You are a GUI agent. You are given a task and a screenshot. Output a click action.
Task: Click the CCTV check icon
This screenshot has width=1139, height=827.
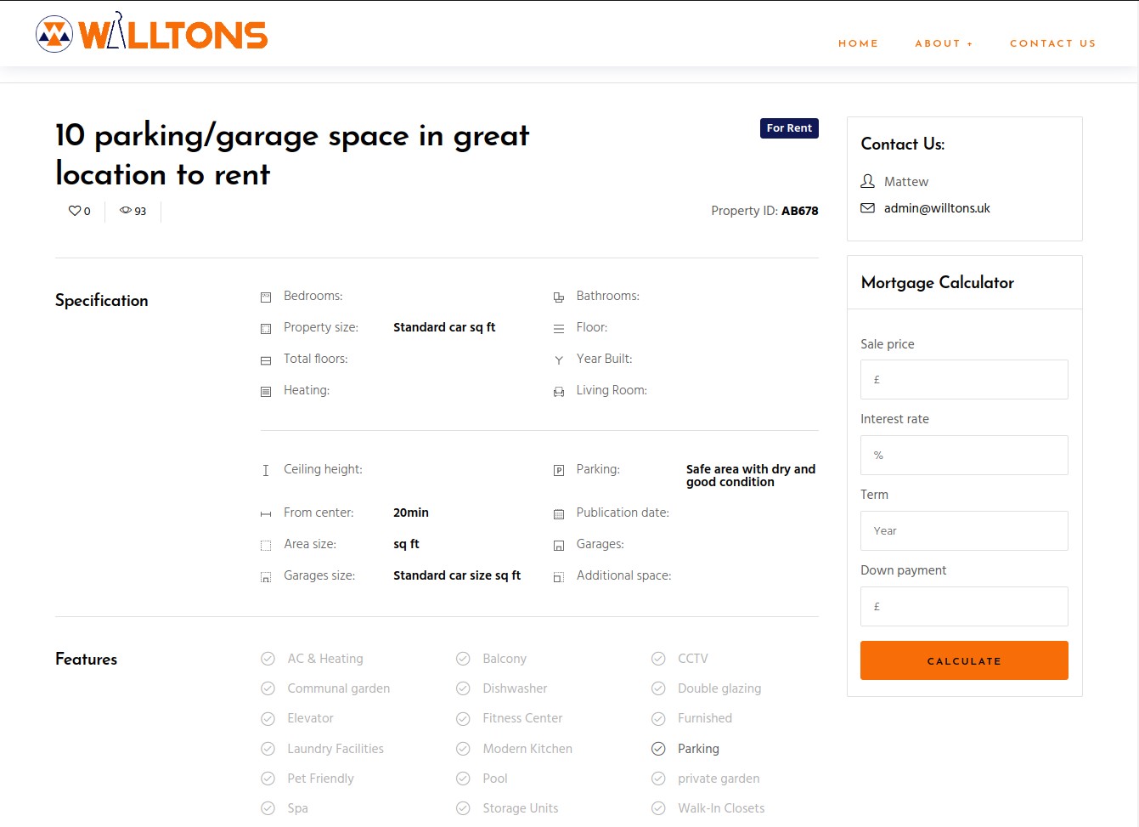coord(658,659)
